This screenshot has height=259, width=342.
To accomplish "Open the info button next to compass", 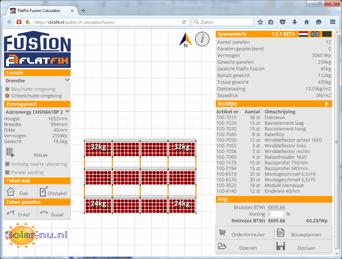I will click(x=202, y=39).
